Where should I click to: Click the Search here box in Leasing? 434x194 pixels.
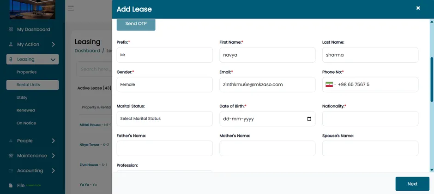coord(94,69)
